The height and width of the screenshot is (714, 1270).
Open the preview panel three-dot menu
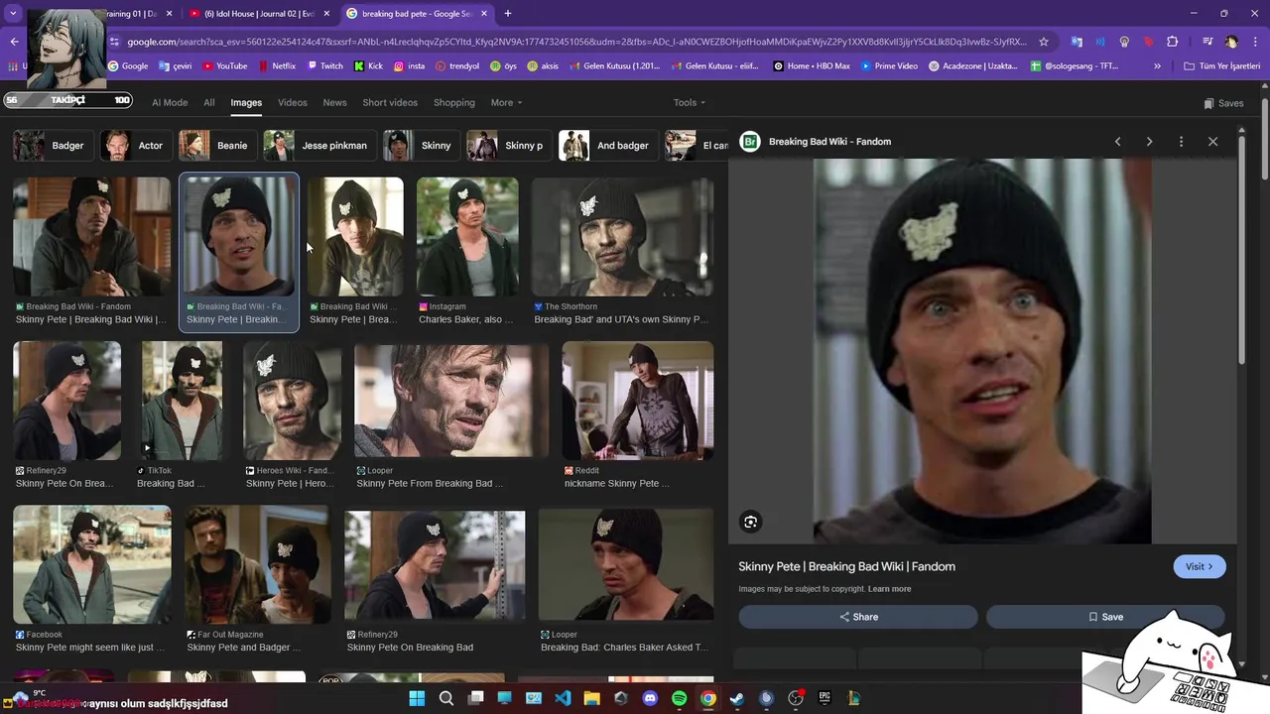coord(1181,142)
